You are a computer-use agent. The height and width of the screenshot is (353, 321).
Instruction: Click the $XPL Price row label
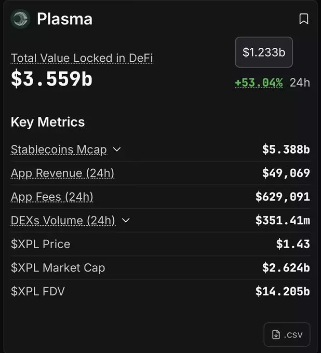click(x=41, y=244)
